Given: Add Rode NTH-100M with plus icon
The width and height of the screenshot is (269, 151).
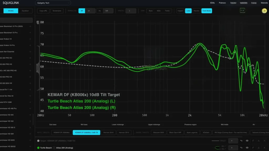Looking at the screenshot, I should coord(30,102).
